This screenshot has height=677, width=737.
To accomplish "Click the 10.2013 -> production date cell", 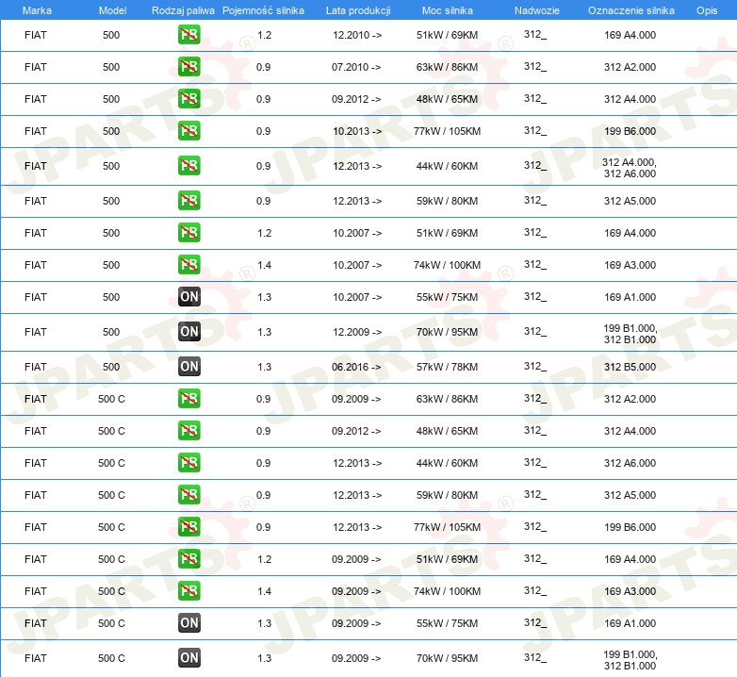I will click(357, 131).
